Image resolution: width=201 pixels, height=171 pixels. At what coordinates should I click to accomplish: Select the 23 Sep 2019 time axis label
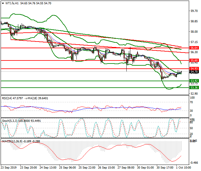click(9, 168)
